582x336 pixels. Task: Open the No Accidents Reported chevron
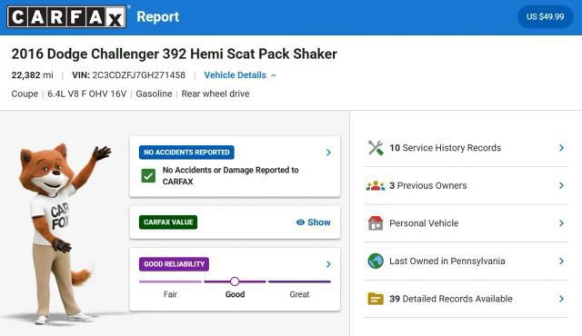pyautogui.click(x=328, y=153)
